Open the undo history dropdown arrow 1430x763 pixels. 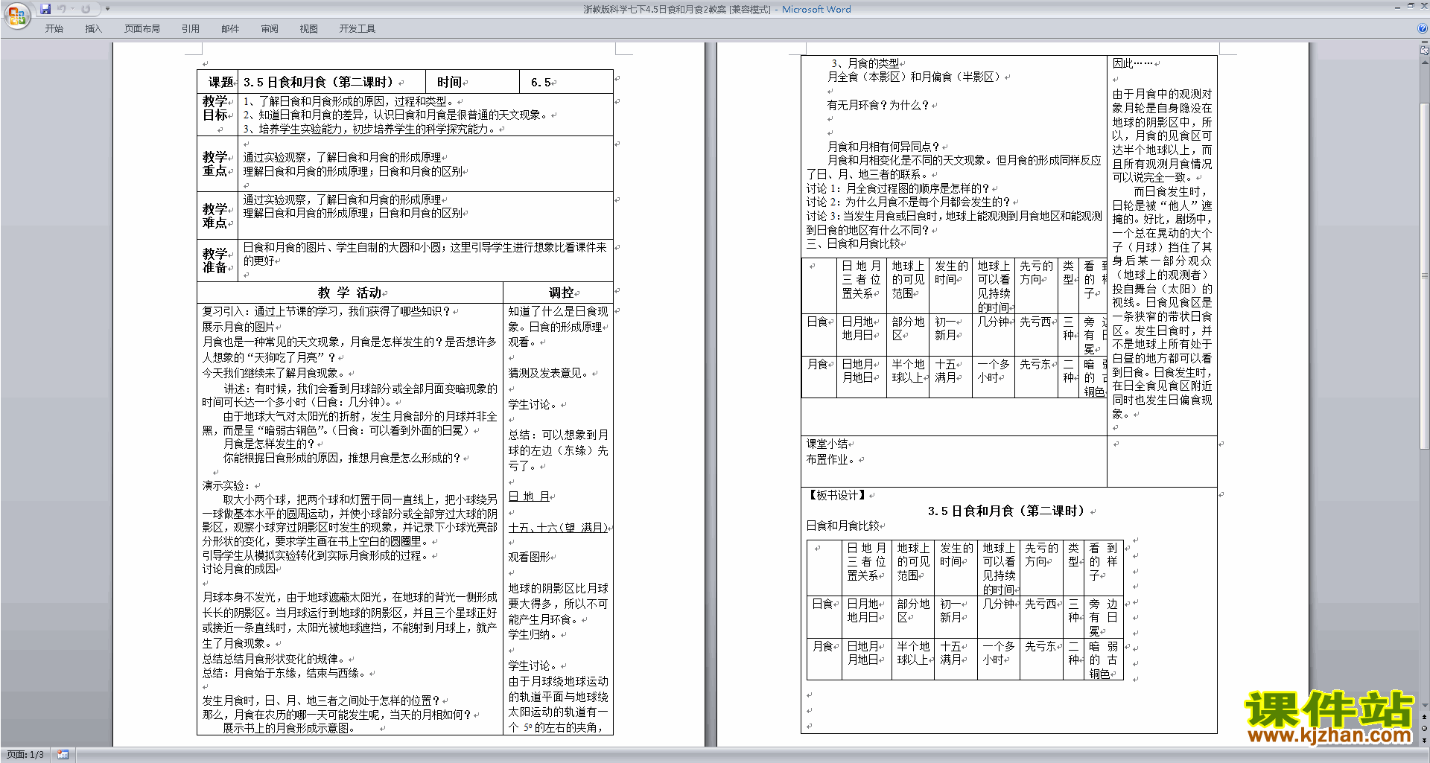pos(72,9)
